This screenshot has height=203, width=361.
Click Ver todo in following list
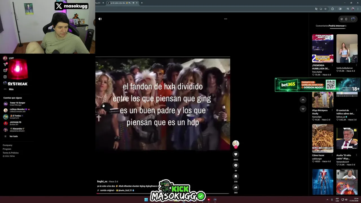(x=11, y=136)
